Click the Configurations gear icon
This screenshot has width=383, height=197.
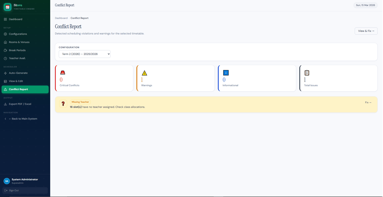pos(5,34)
